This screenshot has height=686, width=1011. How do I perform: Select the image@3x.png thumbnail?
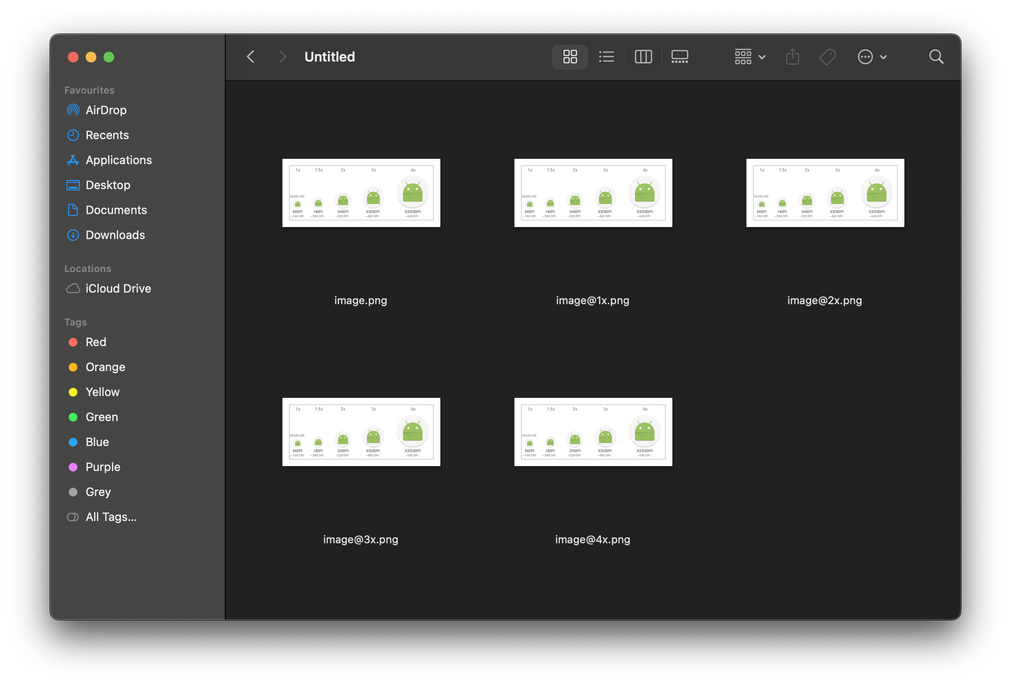click(x=361, y=432)
